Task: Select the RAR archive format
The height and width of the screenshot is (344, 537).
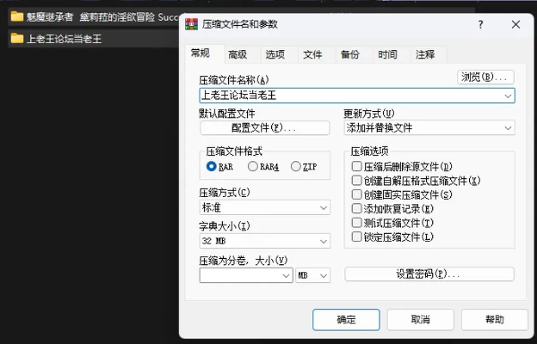Action: 211,166
